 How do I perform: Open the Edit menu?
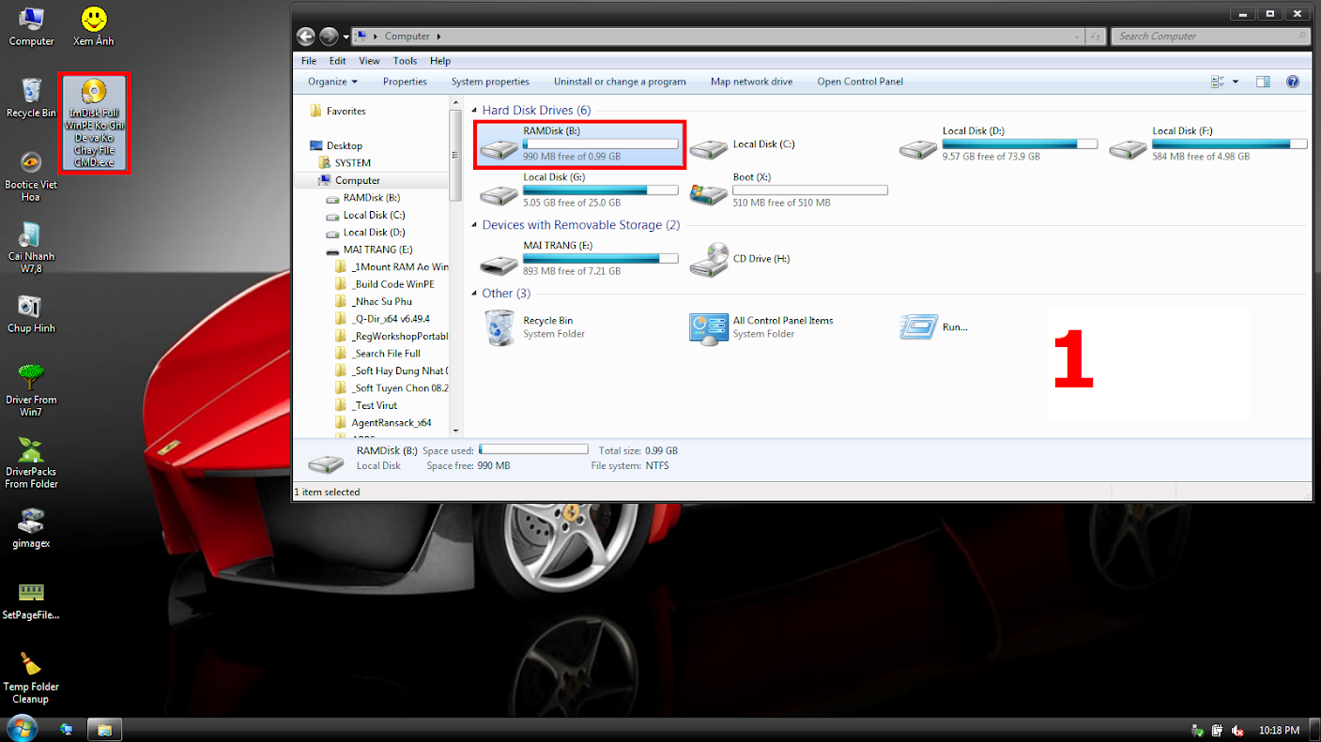point(338,61)
